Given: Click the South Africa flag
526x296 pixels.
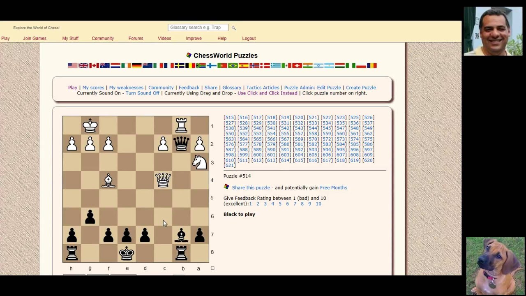Looking at the screenshot, I should (201, 66).
